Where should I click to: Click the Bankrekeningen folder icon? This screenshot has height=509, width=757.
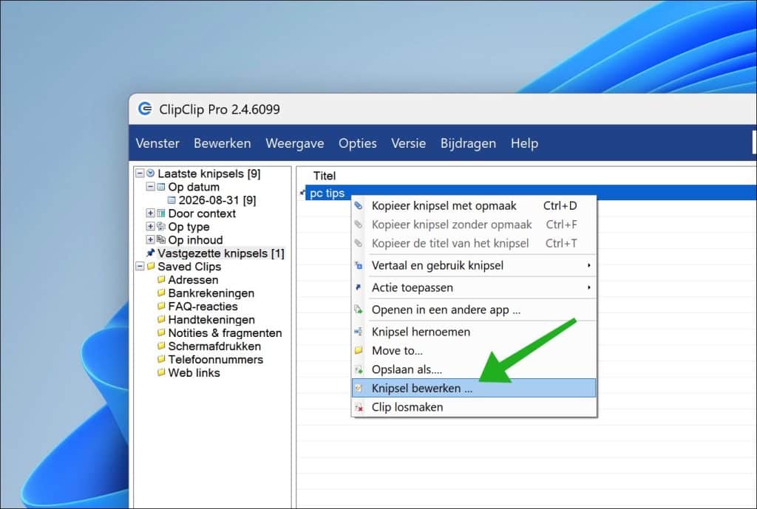(x=161, y=293)
